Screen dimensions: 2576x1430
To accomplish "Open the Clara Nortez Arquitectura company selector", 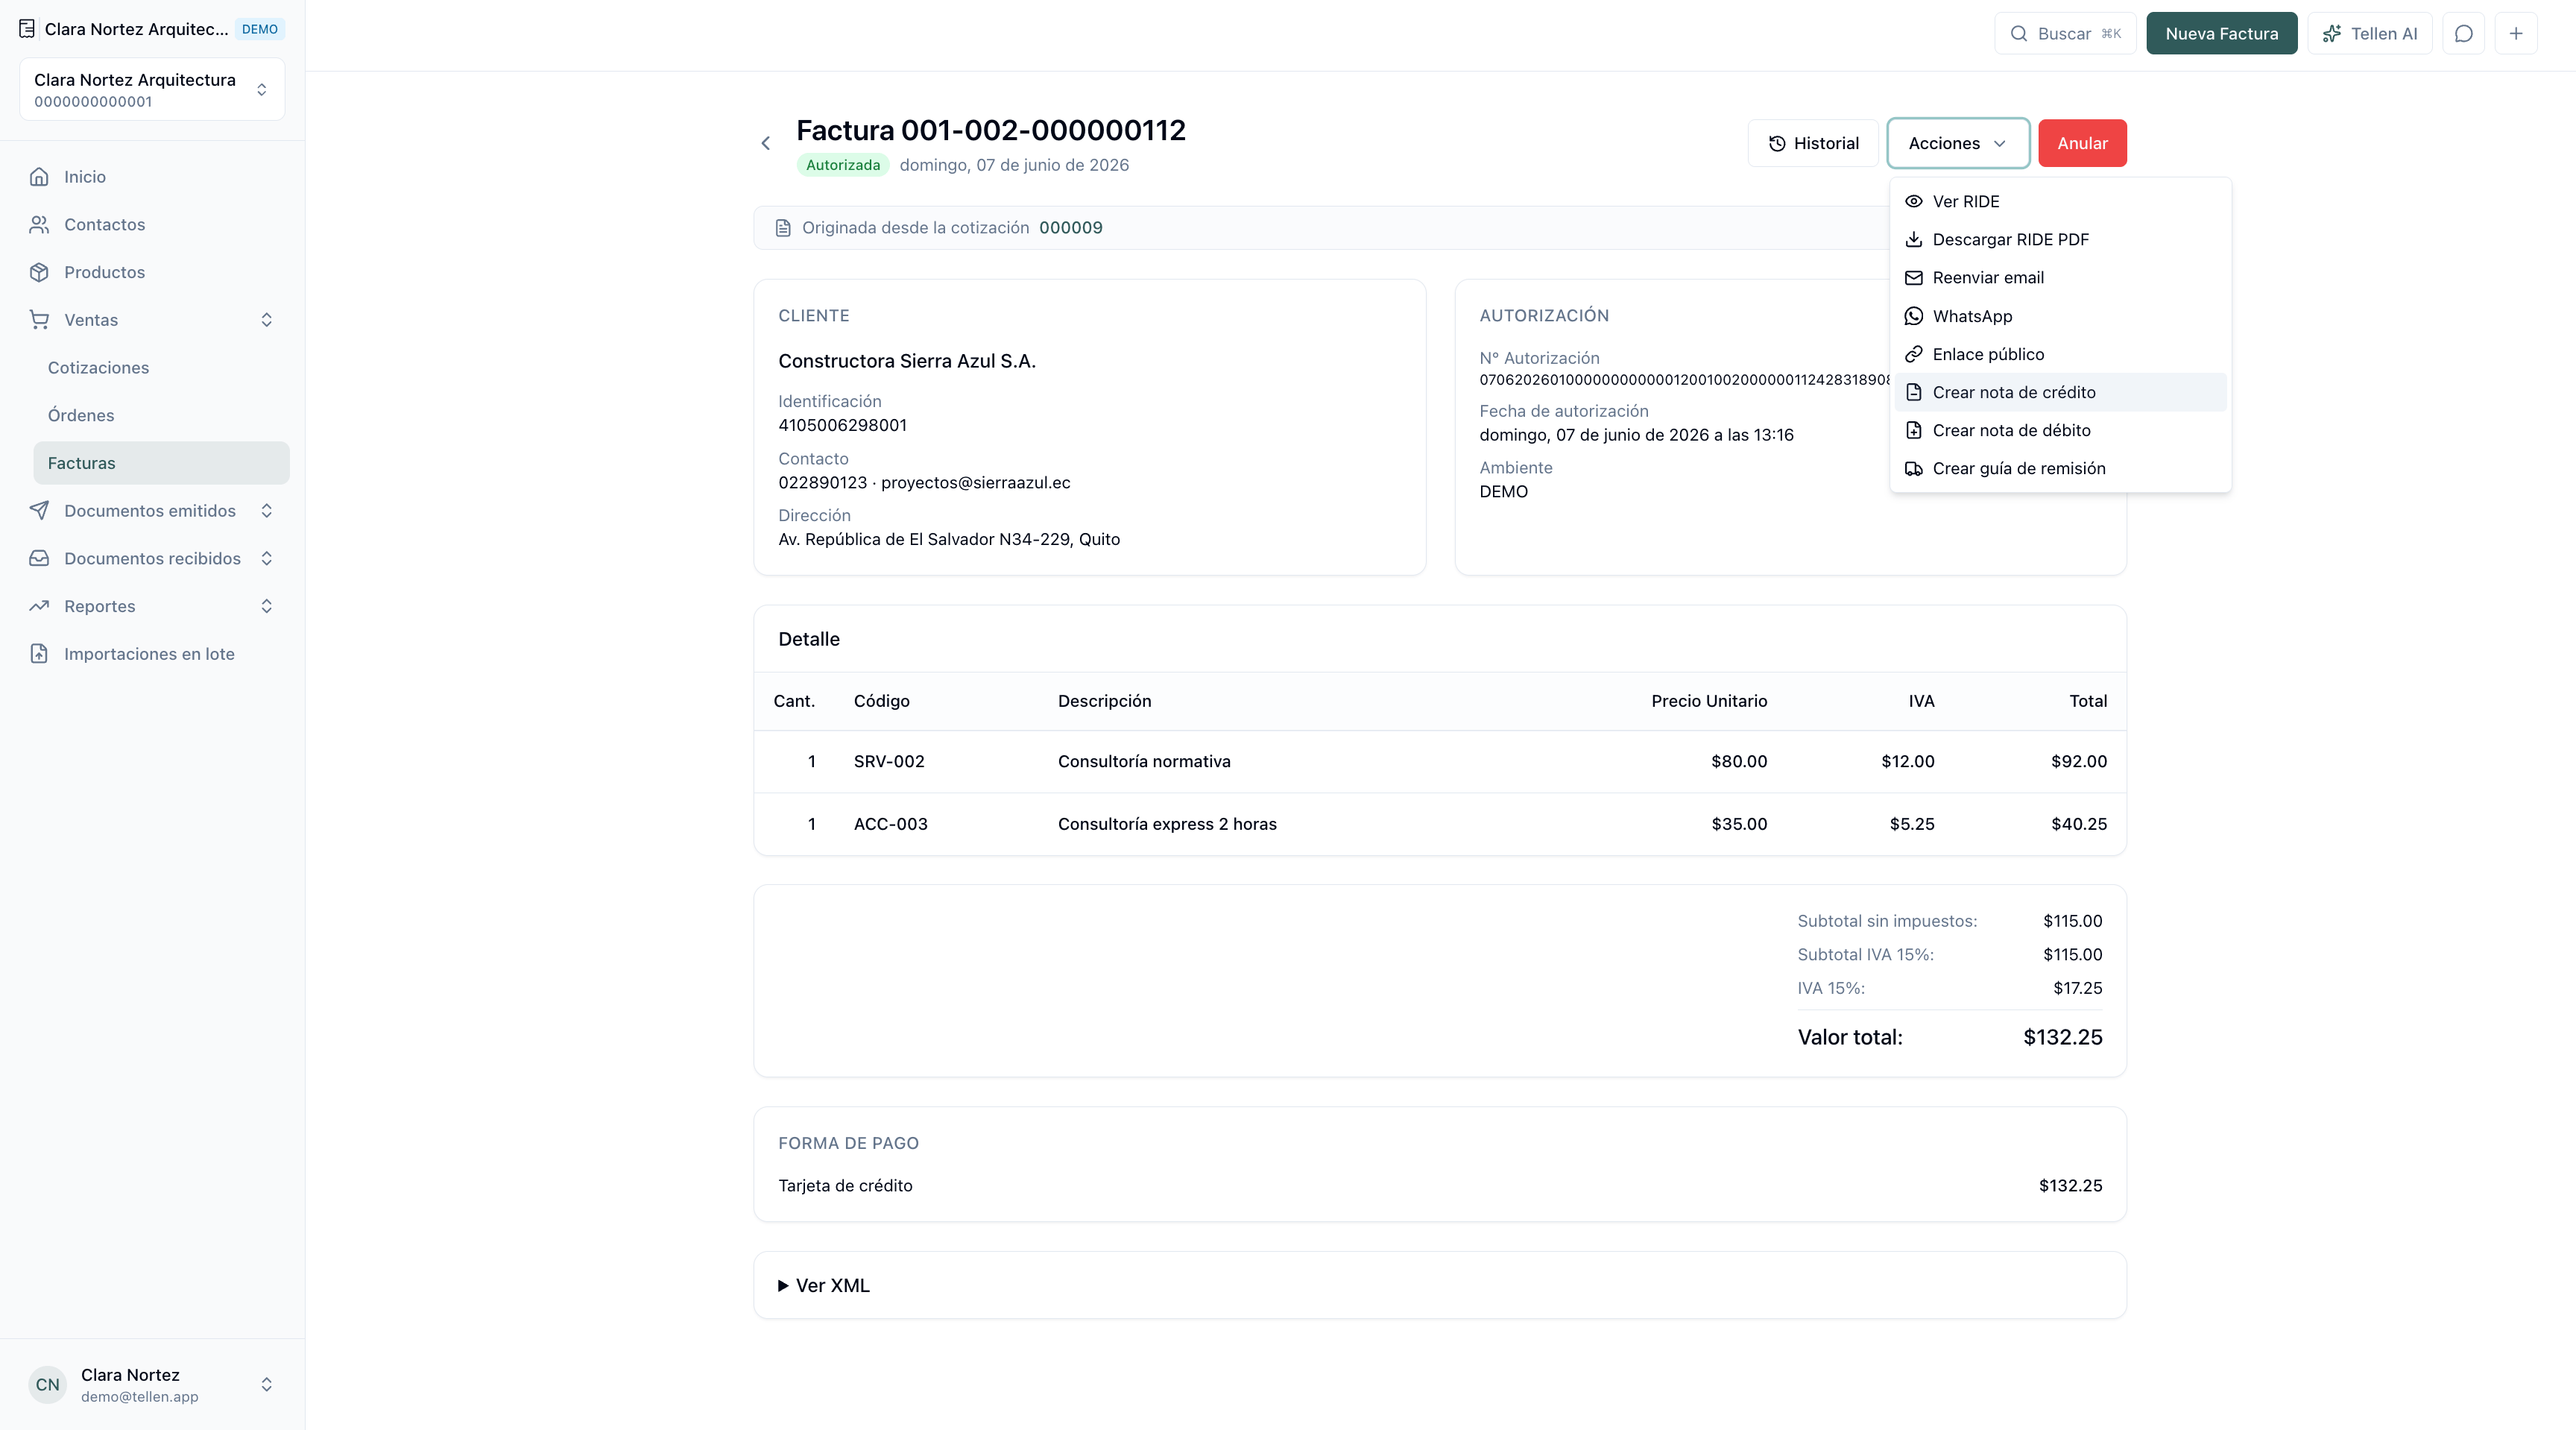I will click(152, 89).
